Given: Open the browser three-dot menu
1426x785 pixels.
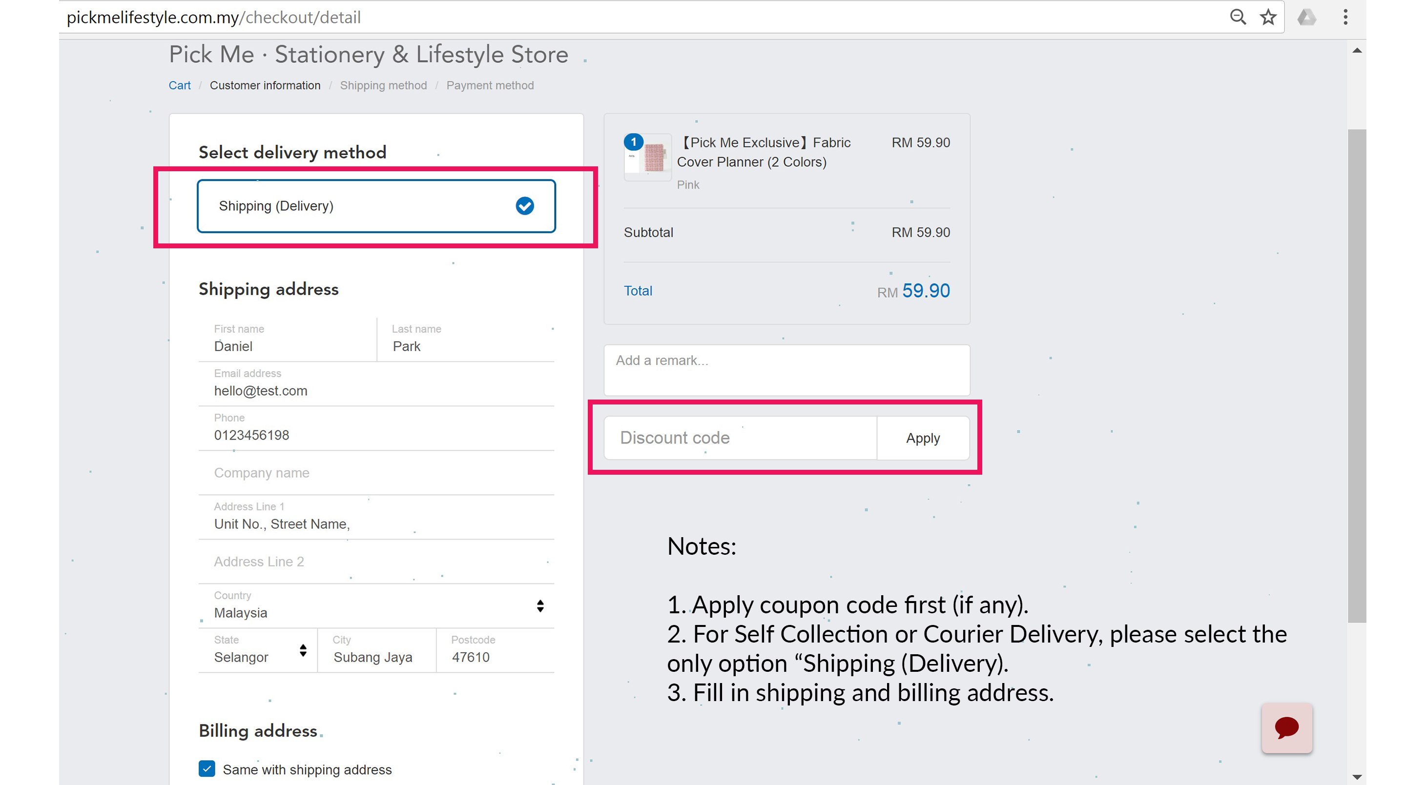Looking at the screenshot, I should (x=1345, y=17).
